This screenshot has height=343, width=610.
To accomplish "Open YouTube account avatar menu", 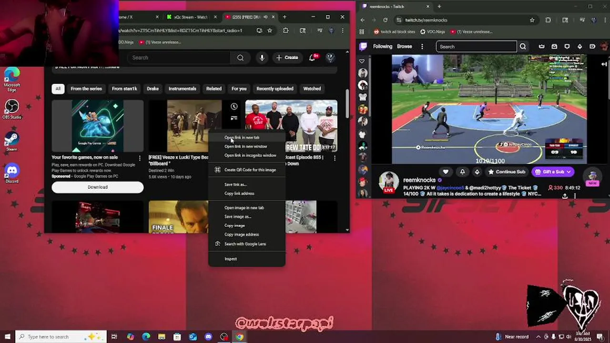I will [330, 58].
